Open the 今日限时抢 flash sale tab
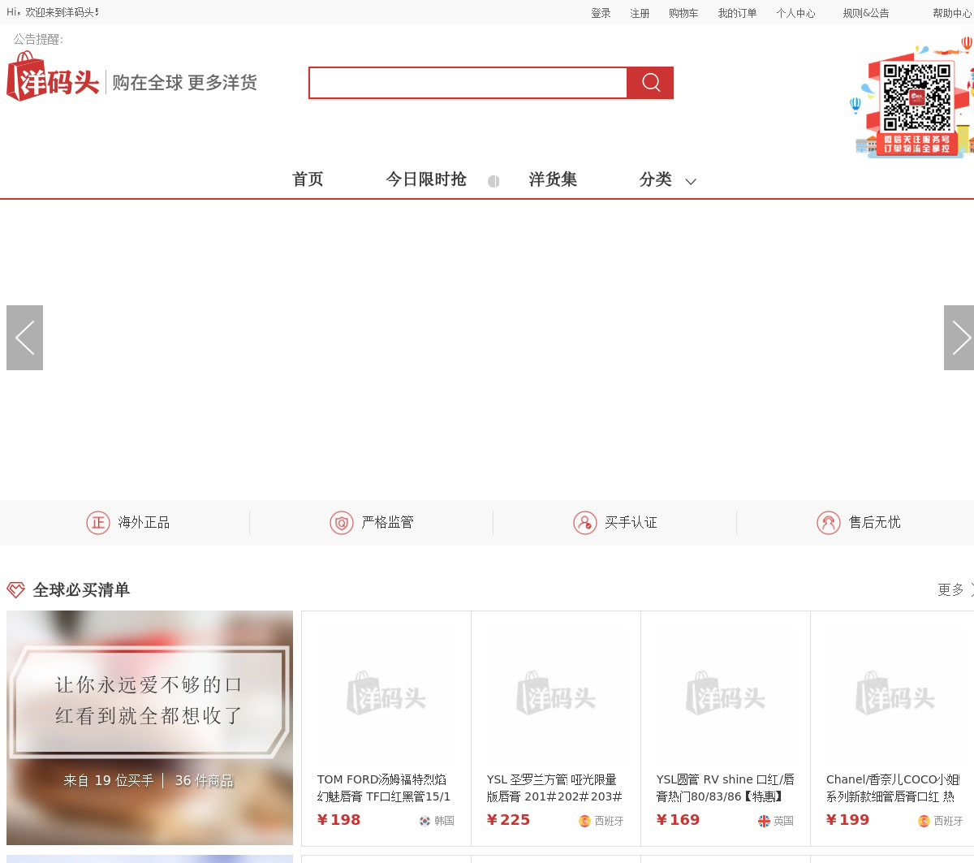974x863 pixels. [426, 179]
